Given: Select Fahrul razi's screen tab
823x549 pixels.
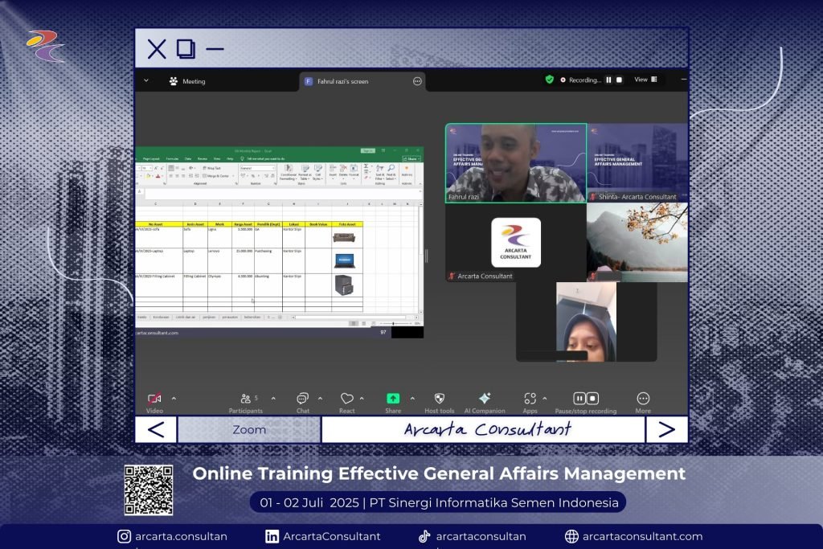Looking at the screenshot, I should tap(342, 81).
